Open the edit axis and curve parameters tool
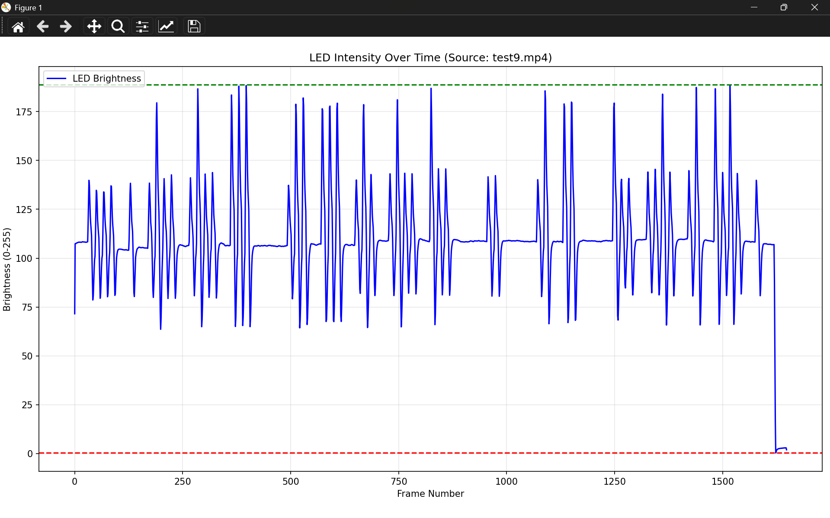830x518 pixels. pos(166,27)
